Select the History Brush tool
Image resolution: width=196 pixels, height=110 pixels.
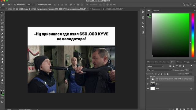coord(2,48)
